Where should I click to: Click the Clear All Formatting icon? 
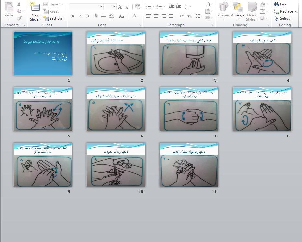(x=138, y=7)
